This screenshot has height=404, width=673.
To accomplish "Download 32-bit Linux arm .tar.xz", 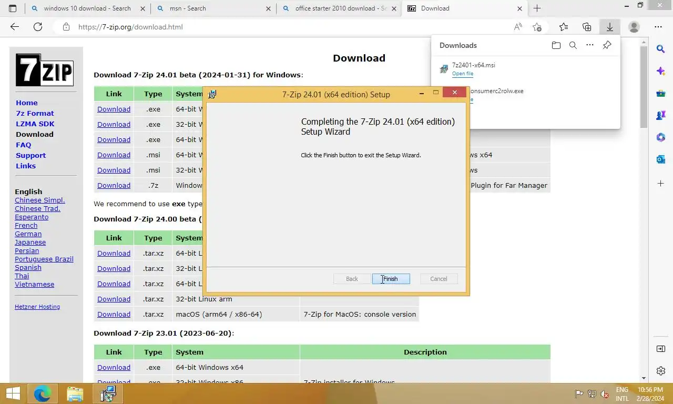I will pos(114,299).
